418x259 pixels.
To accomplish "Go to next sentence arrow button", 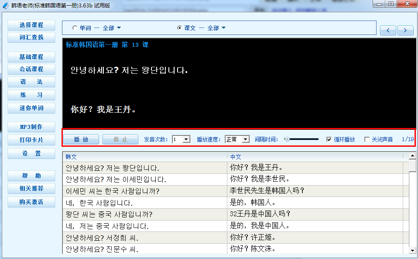I will point(405,31).
